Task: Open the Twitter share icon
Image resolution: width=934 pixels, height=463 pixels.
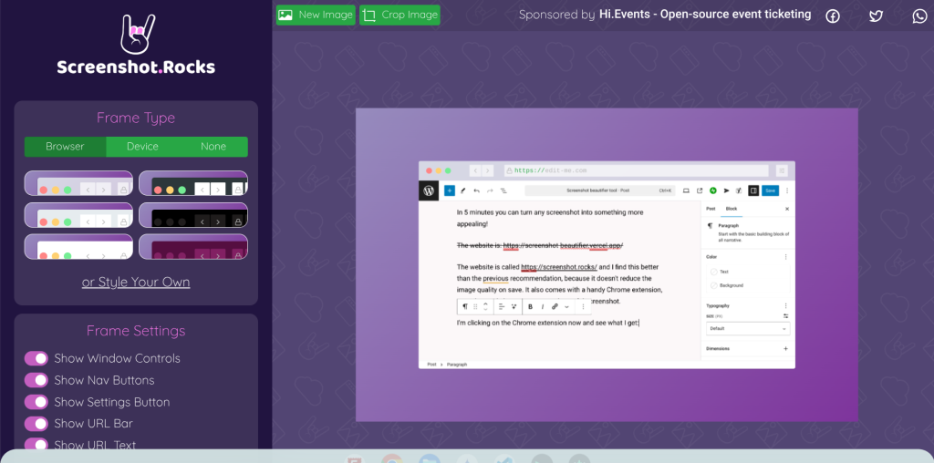Action: point(876,16)
